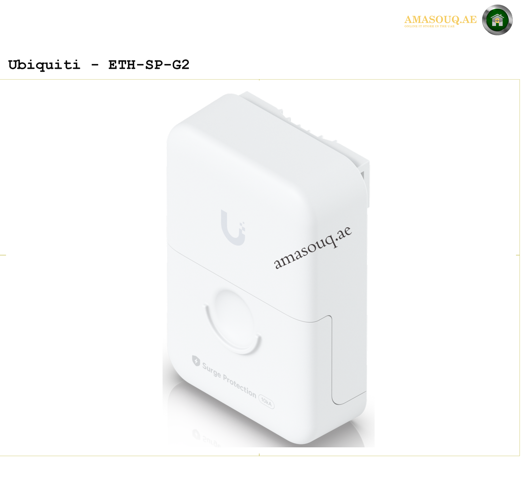Click the 'Surge Protection' label on device
Viewport: 521px width, 502px height.
[229, 380]
